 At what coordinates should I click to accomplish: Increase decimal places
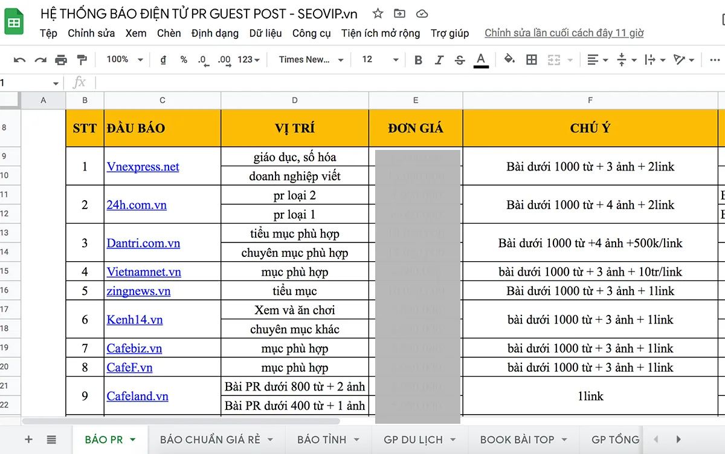click(x=224, y=60)
